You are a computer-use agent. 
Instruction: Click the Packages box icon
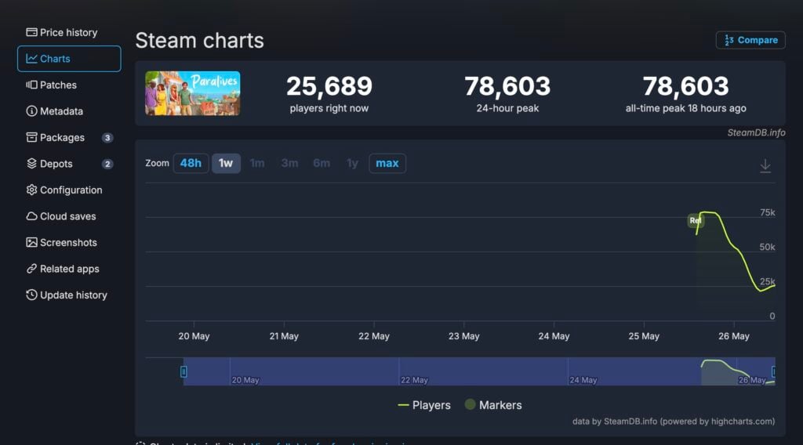tap(31, 137)
